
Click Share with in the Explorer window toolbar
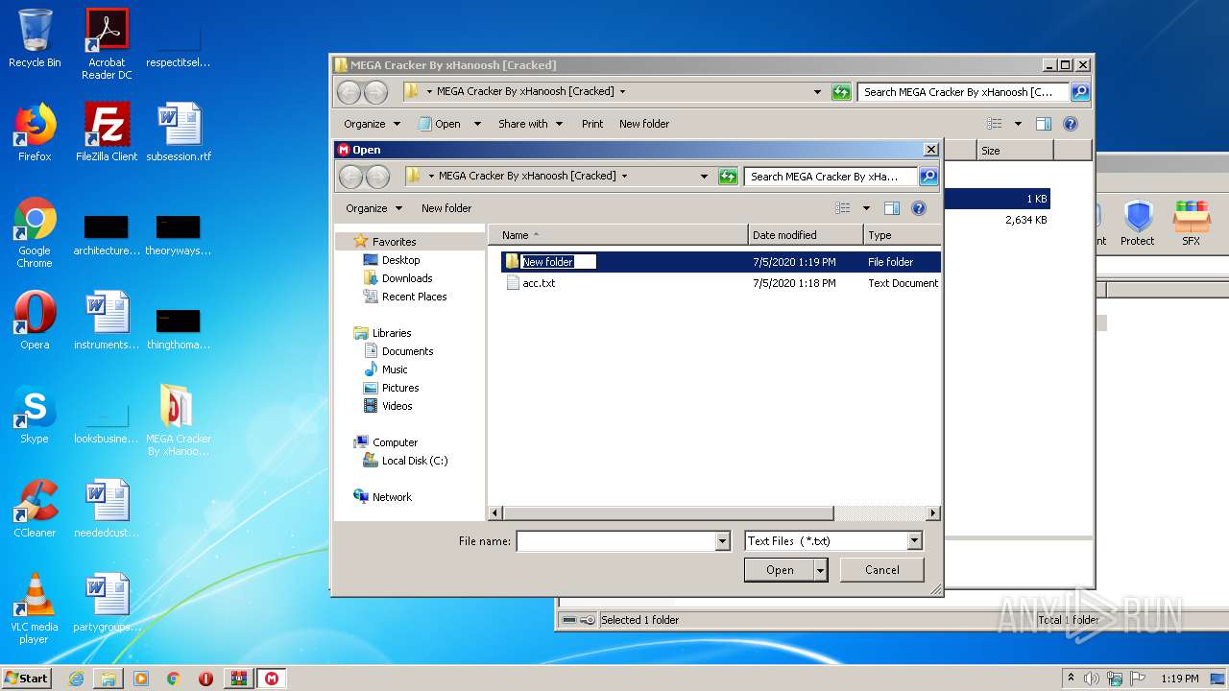(x=530, y=124)
